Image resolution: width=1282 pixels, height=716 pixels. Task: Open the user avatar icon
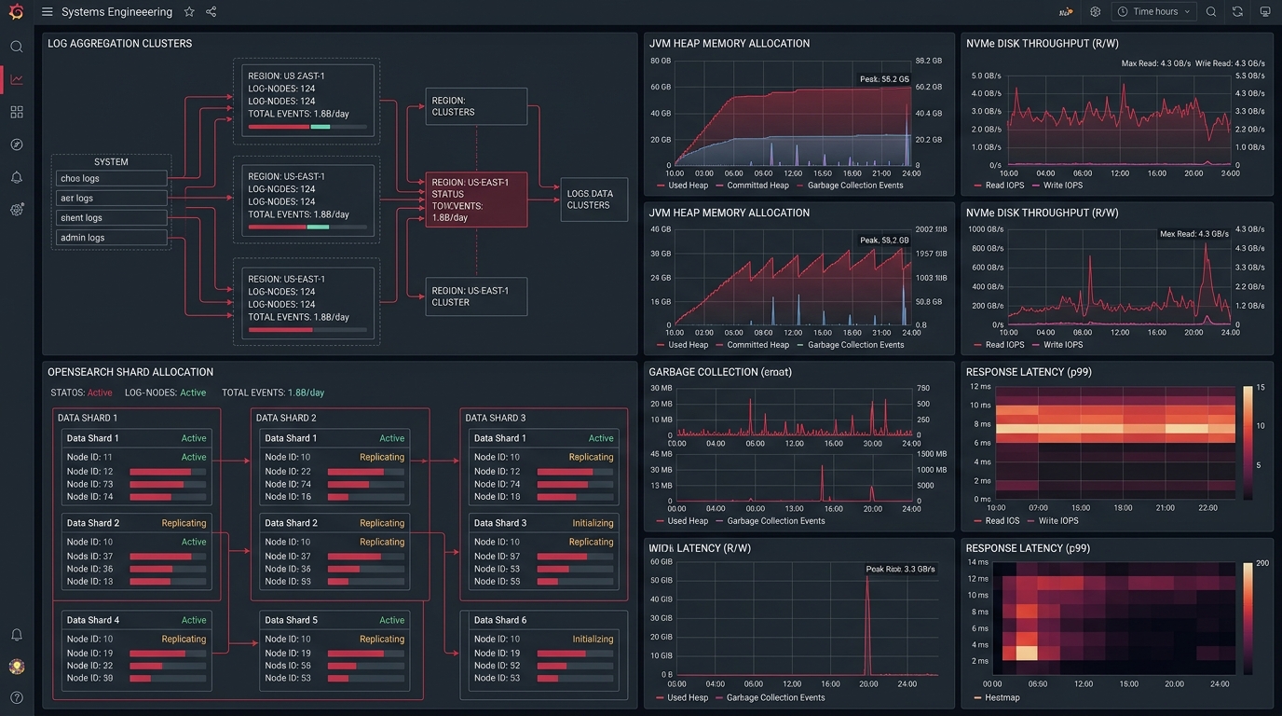(17, 666)
